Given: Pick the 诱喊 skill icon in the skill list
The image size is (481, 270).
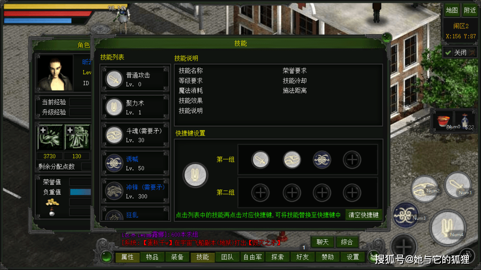Looking at the screenshot, I should [114, 163].
